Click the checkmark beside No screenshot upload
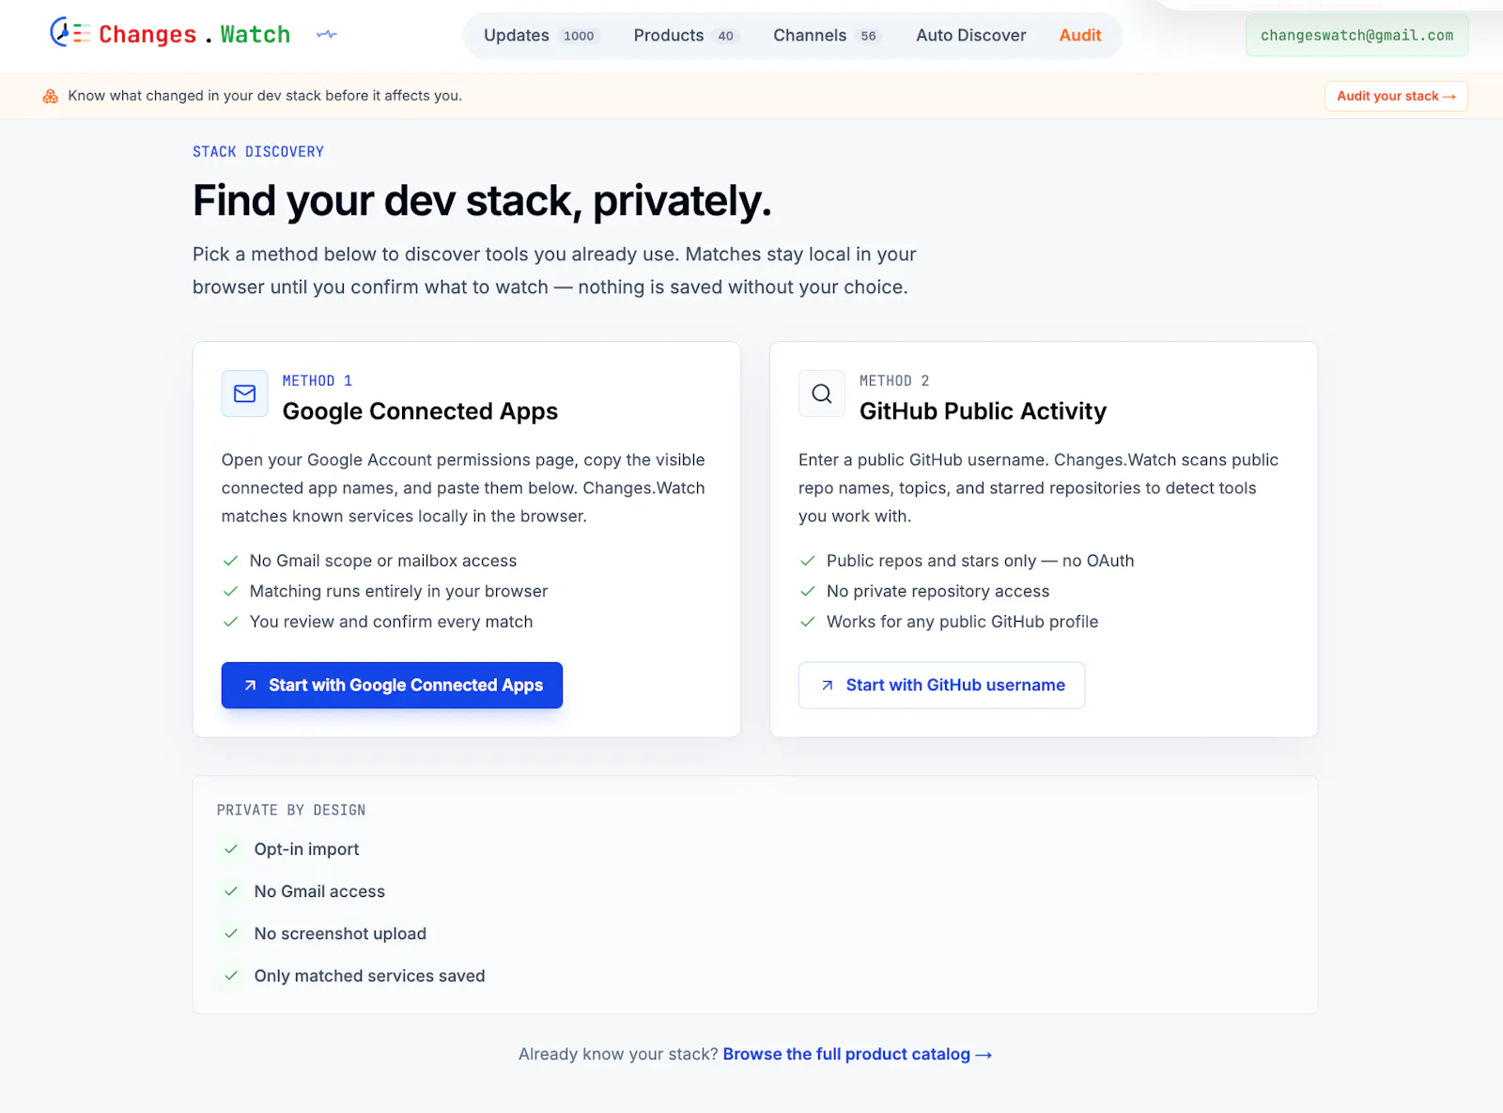This screenshot has width=1503, height=1113. click(231, 934)
